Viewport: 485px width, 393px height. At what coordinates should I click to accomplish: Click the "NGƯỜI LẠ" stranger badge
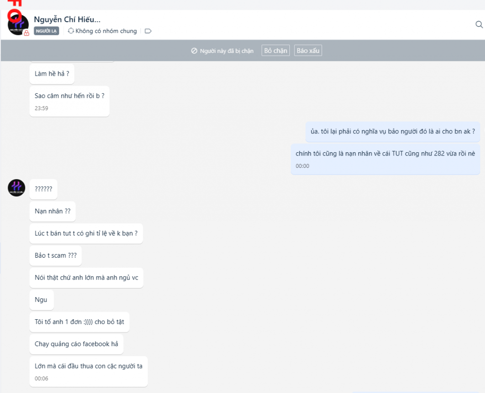[x=46, y=31]
